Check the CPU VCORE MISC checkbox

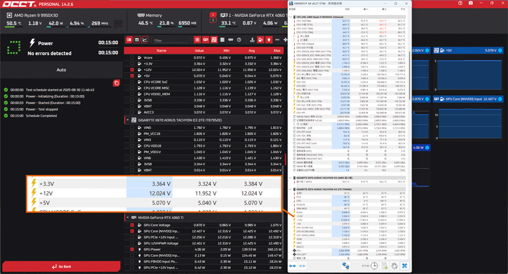(x=132, y=88)
